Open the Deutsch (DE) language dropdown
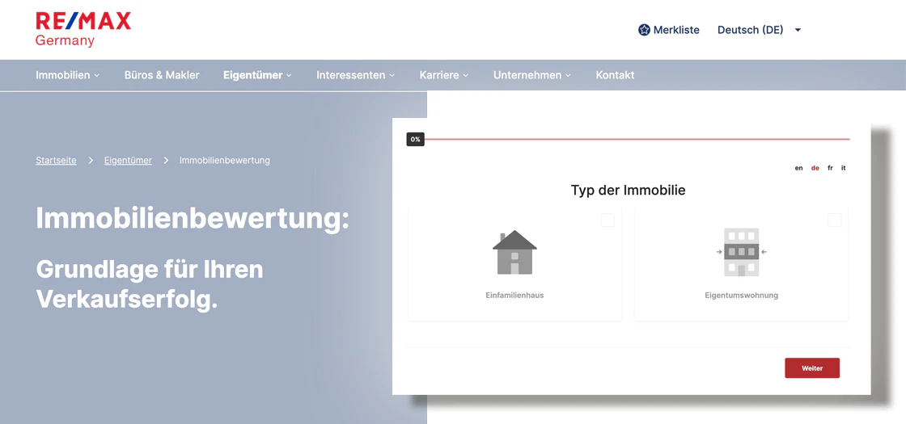906x424 pixels. tap(759, 30)
